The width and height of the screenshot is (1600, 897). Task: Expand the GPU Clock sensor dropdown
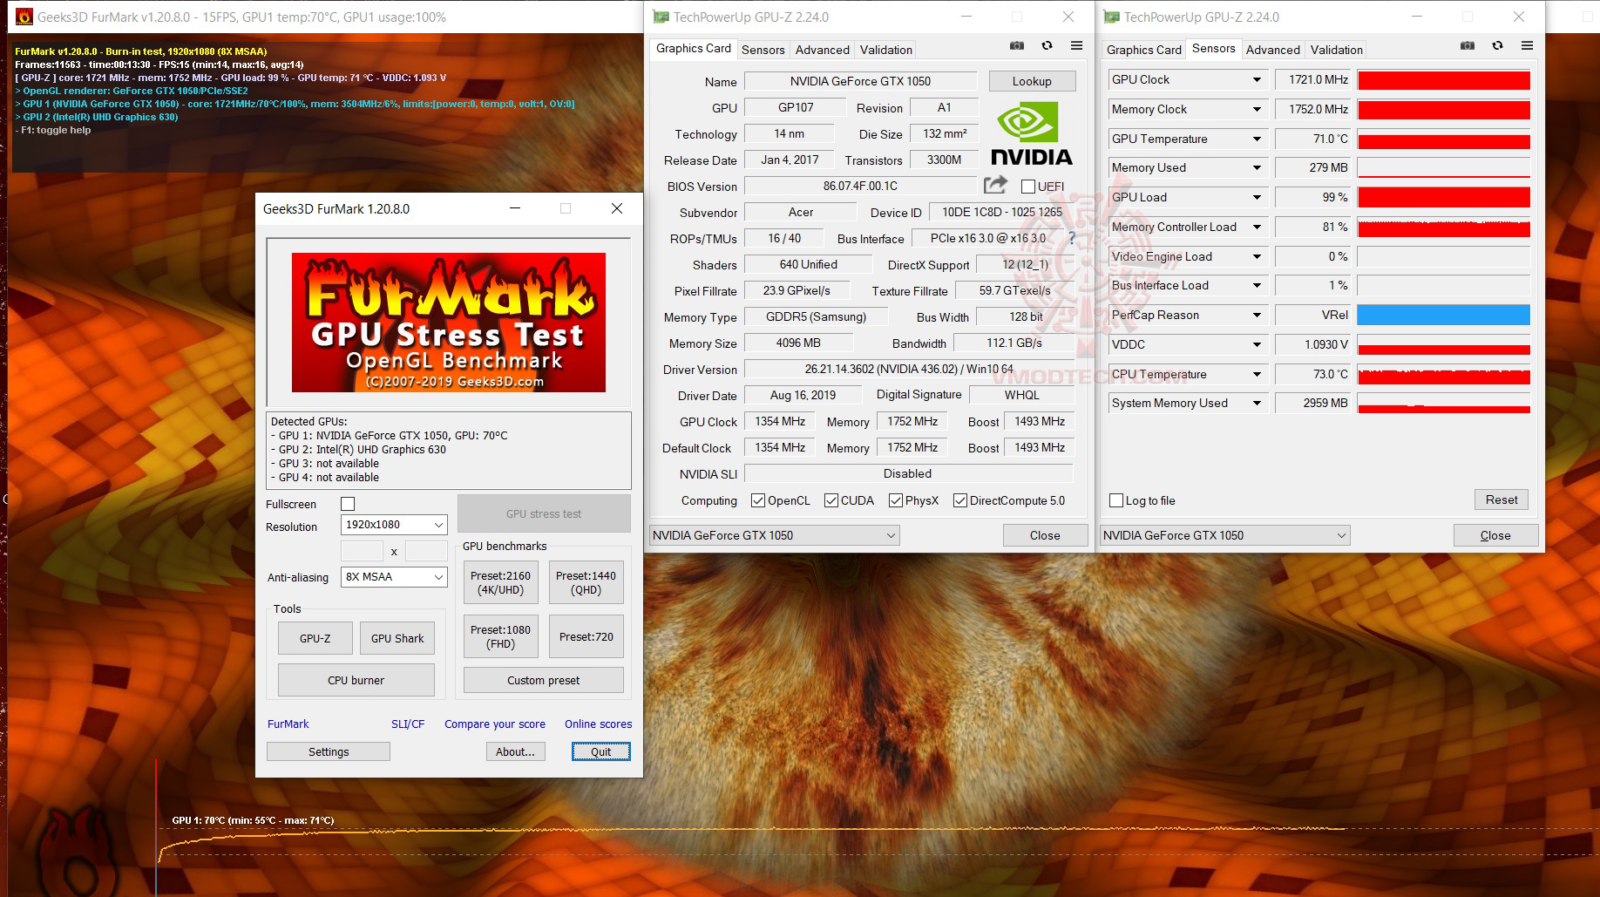point(1257,79)
